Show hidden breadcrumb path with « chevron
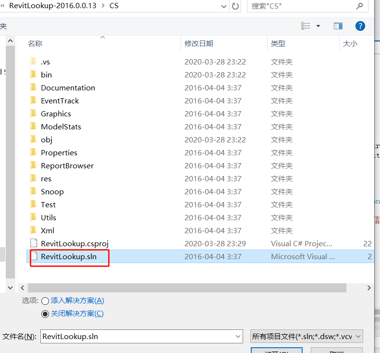Screen dimensions: 380x353 point(3,6)
